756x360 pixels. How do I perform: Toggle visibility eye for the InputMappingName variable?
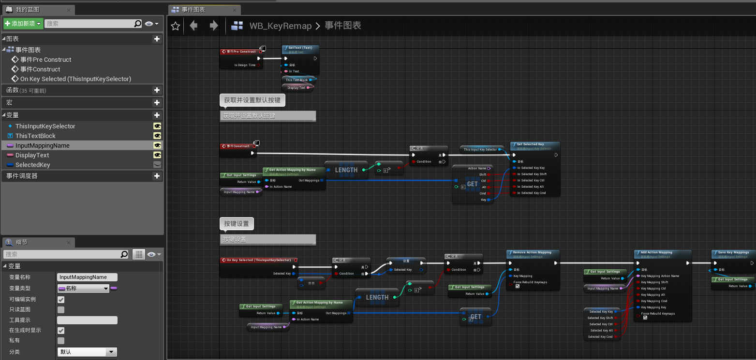pos(157,145)
